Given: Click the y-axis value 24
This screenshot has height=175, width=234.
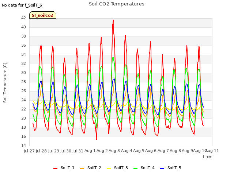Looking at the screenshot, I should click(x=23, y=100).
